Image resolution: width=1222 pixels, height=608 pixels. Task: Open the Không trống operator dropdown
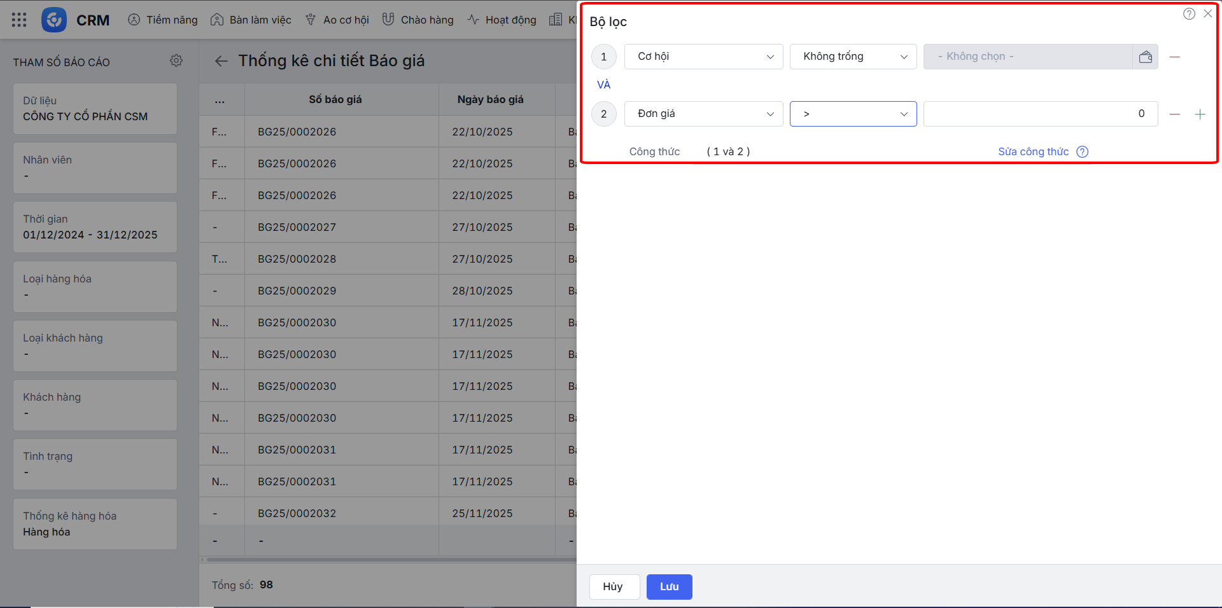pos(853,57)
